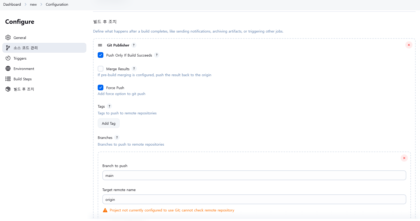The width and height of the screenshot is (420, 221).
Task: Click the package icon beside 빌드 후 조치
Action: (x=8, y=89)
